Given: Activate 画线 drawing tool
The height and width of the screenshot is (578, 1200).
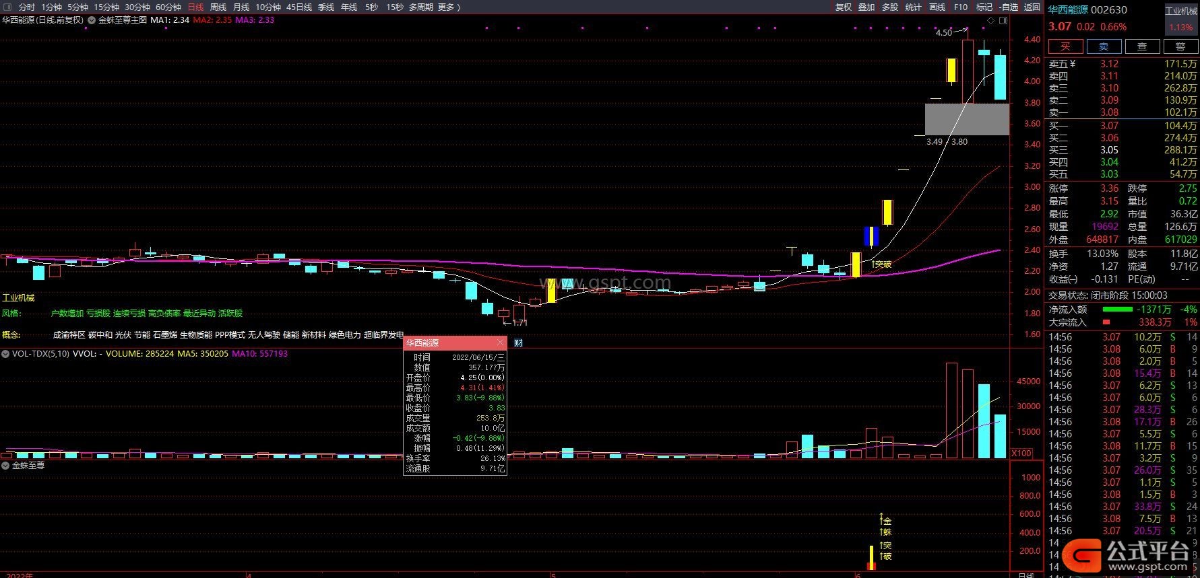Looking at the screenshot, I should click(937, 7).
